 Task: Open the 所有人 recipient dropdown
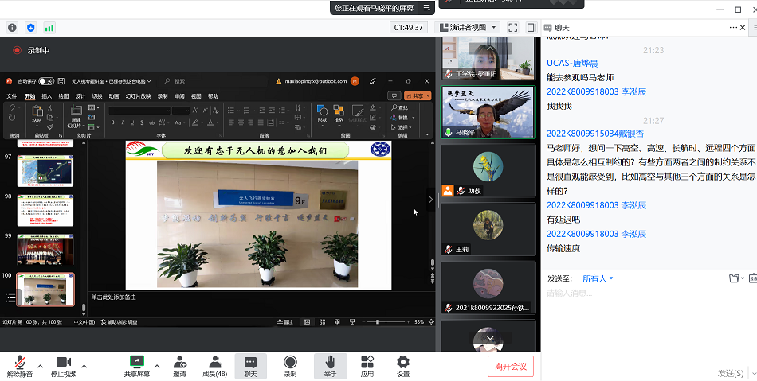pos(598,278)
